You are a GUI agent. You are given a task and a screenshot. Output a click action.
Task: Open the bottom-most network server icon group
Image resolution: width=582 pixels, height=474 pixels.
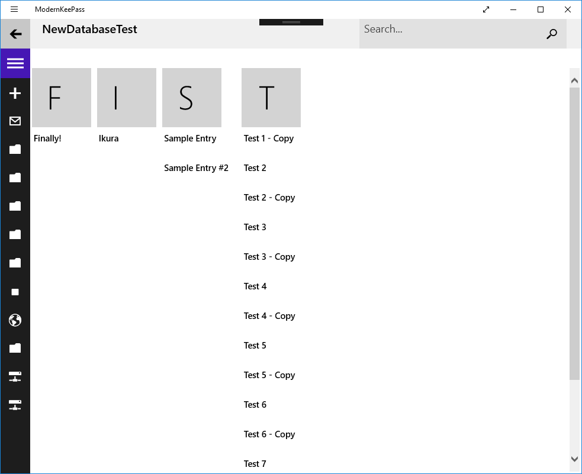click(15, 405)
